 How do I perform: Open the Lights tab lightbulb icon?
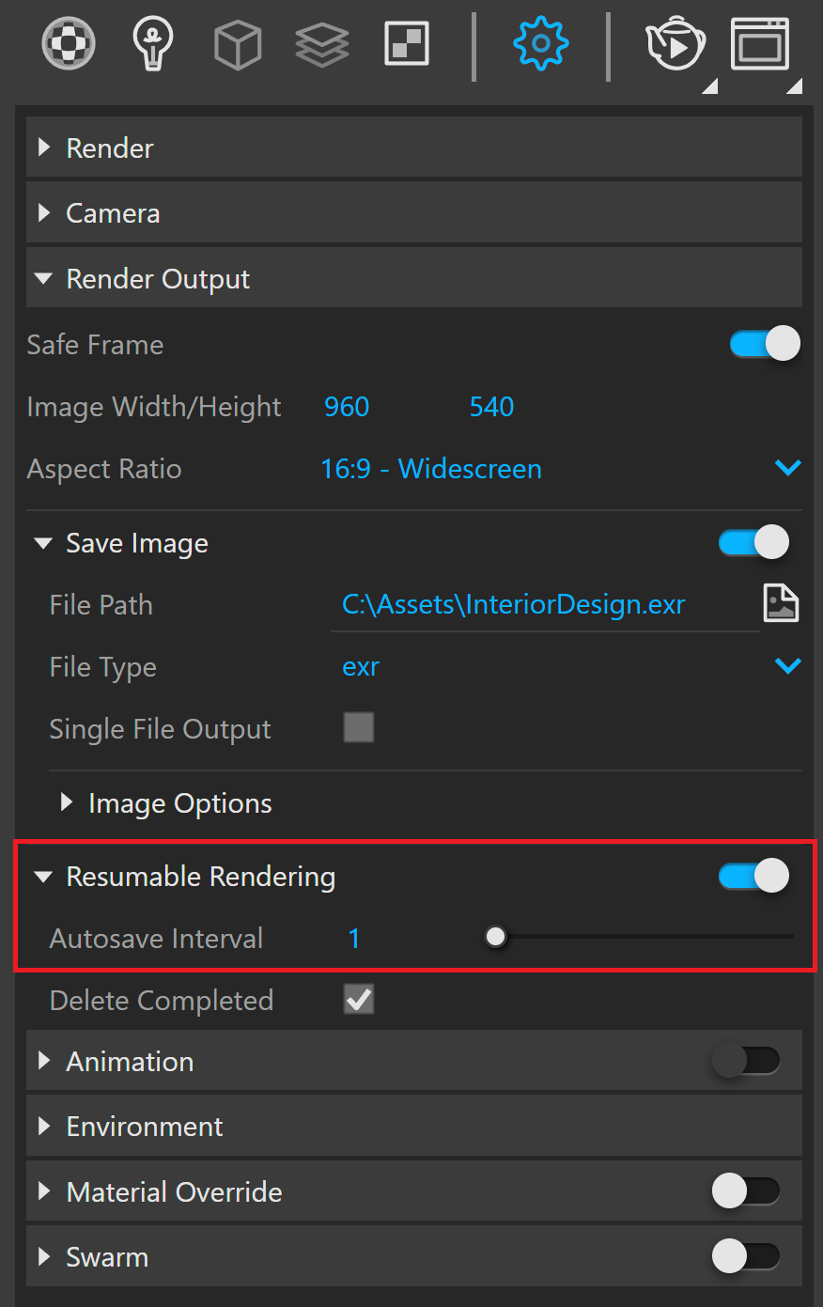click(153, 44)
